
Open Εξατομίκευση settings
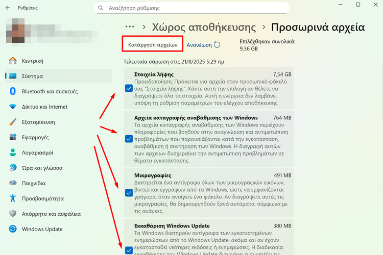59,122
